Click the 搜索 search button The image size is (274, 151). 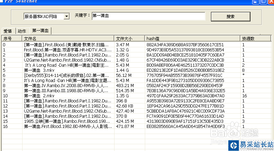click(x=230, y=17)
